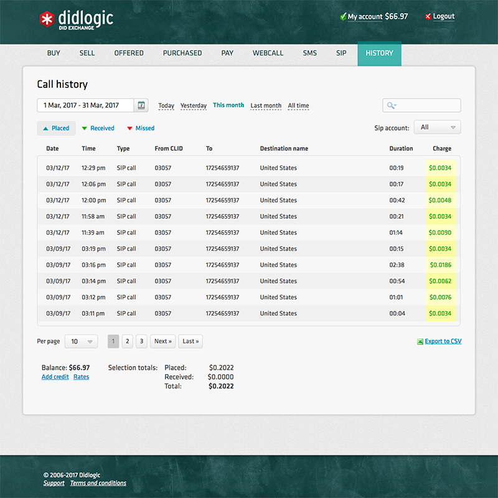This screenshot has height=498, width=498.
Task: Open the SIP tab
Action: 341,53
